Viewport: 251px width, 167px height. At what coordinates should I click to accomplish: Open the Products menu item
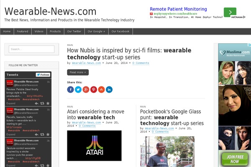coord(55,31)
